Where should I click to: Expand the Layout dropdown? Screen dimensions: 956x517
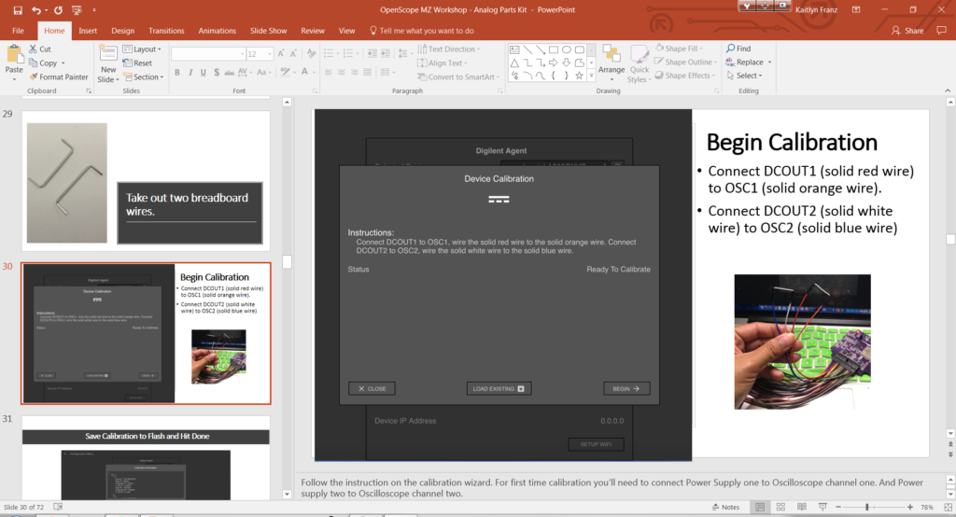142,49
